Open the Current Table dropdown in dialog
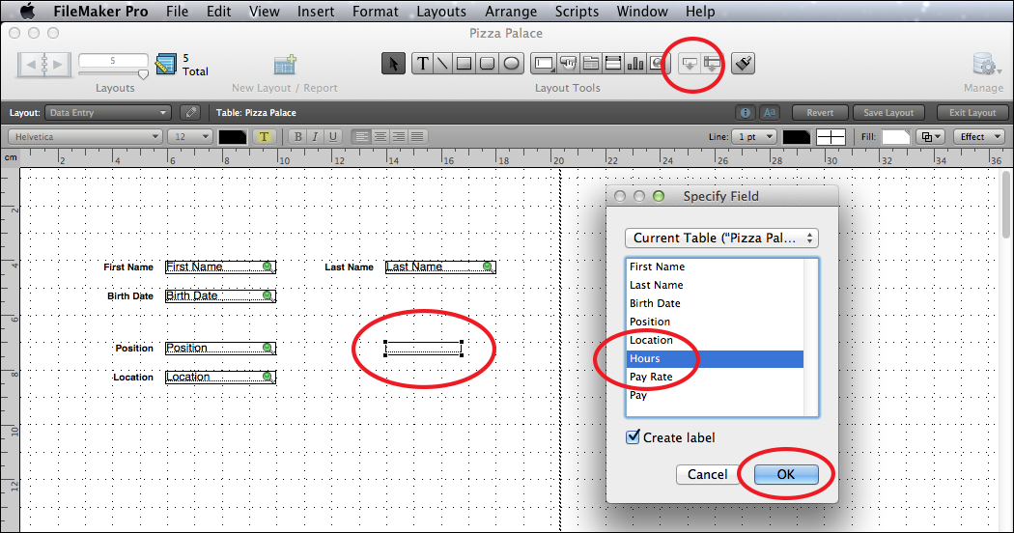1014x533 pixels. (721, 238)
